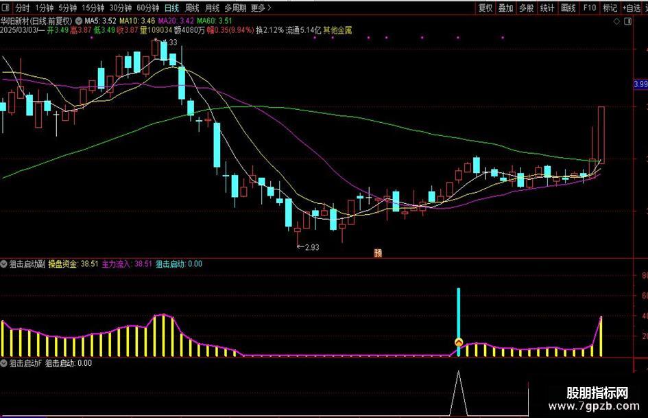
Task: Click the MA5: 3.52 label
Action: click(100, 21)
